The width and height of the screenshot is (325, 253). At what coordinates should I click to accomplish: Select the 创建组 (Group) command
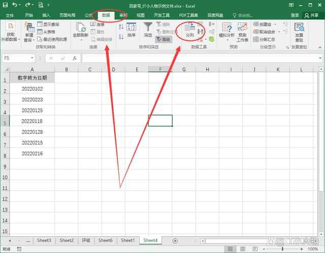(262, 24)
